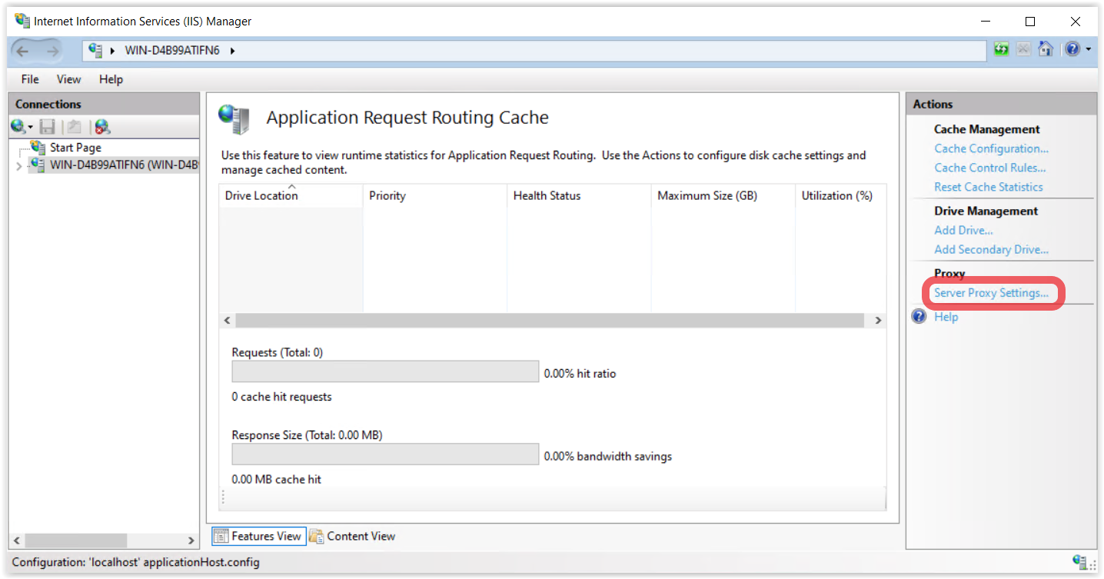
Task: Open the View menu
Action: click(x=68, y=79)
